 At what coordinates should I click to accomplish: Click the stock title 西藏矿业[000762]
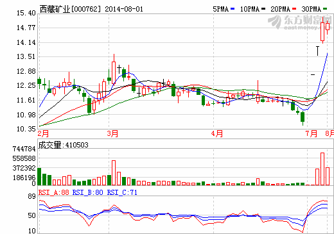[70, 9]
